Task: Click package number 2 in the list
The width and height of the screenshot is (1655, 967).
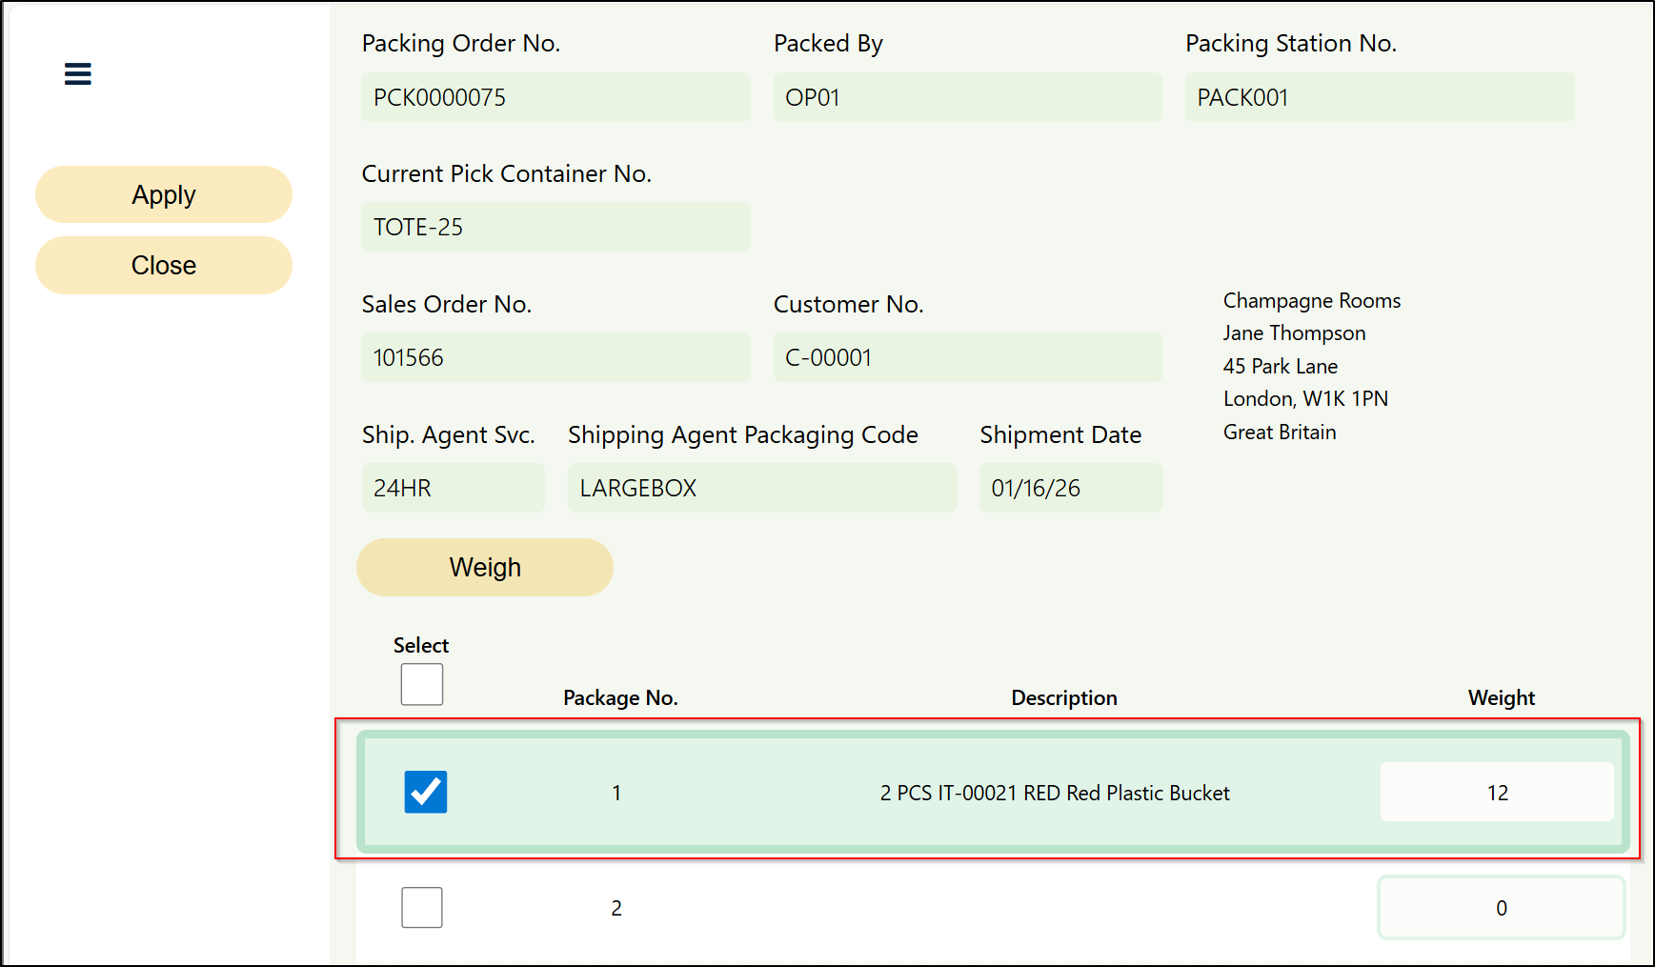Action: click(x=616, y=908)
